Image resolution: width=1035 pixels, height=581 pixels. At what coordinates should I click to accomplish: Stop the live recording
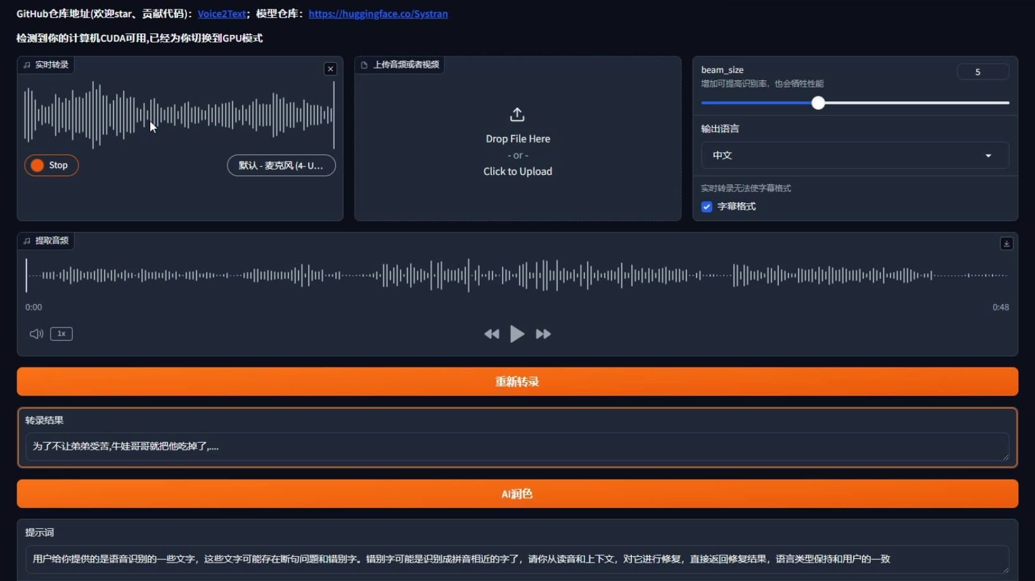point(51,165)
